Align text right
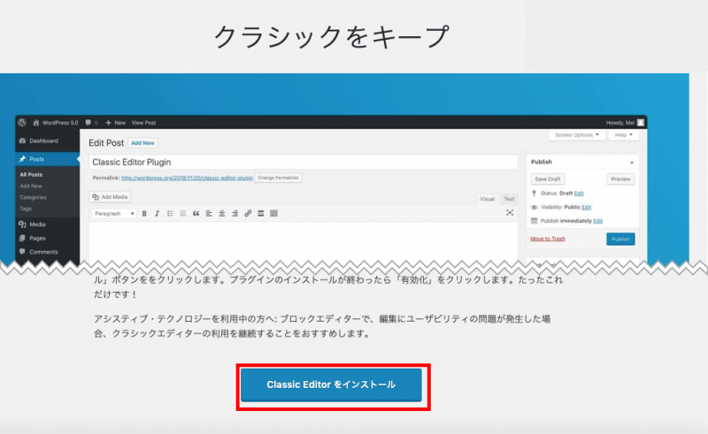Screen dimensions: 708x434 (x=235, y=213)
